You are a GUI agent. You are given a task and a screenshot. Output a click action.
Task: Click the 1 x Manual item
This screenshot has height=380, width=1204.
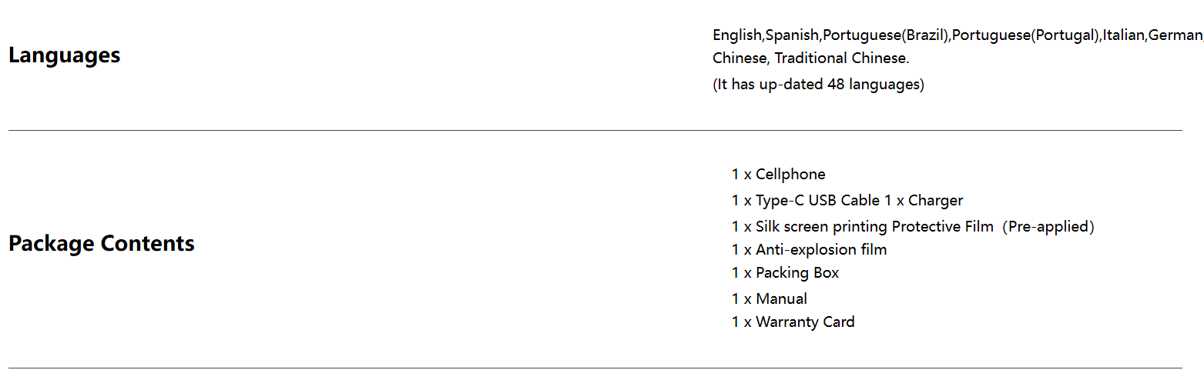click(x=769, y=299)
